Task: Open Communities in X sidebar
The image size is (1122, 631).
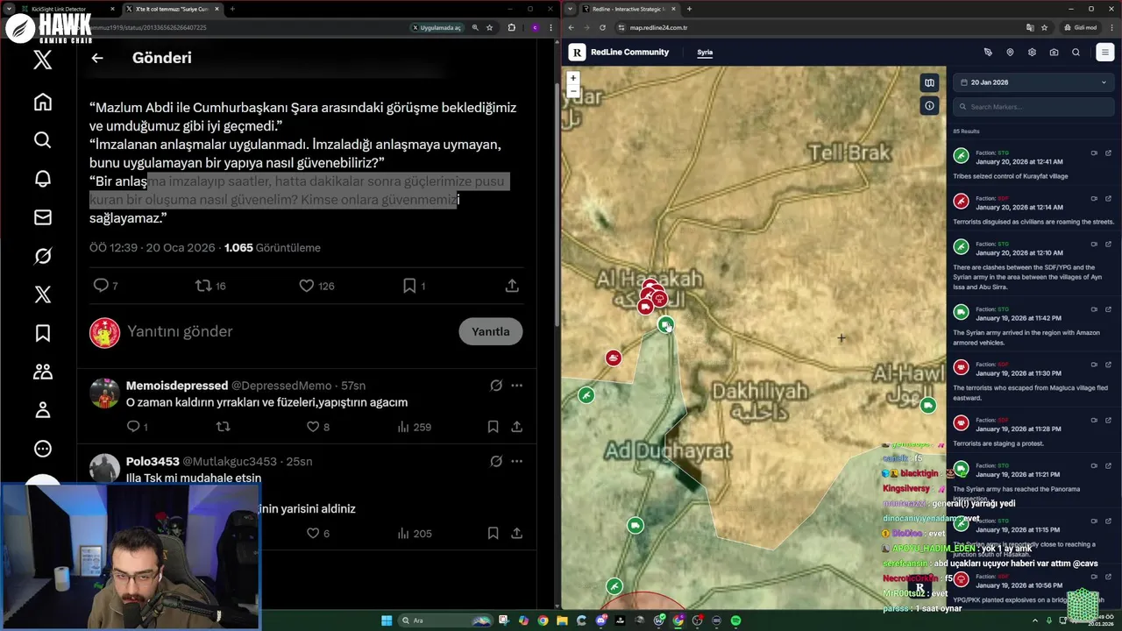Action: (x=42, y=372)
